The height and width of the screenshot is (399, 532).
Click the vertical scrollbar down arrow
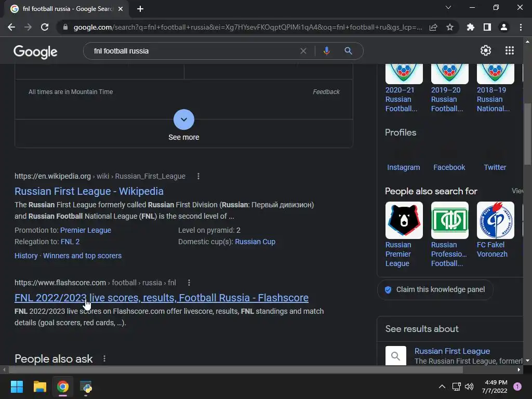coord(527,361)
